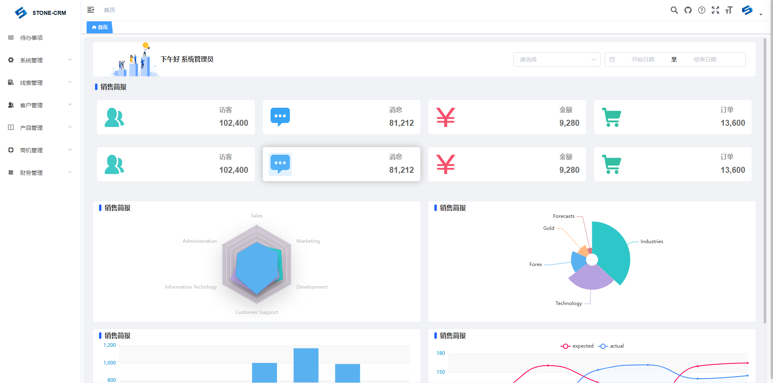Click the STONE-CRM logo
Image resolution: width=773 pixels, height=383 pixels.
click(x=40, y=12)
